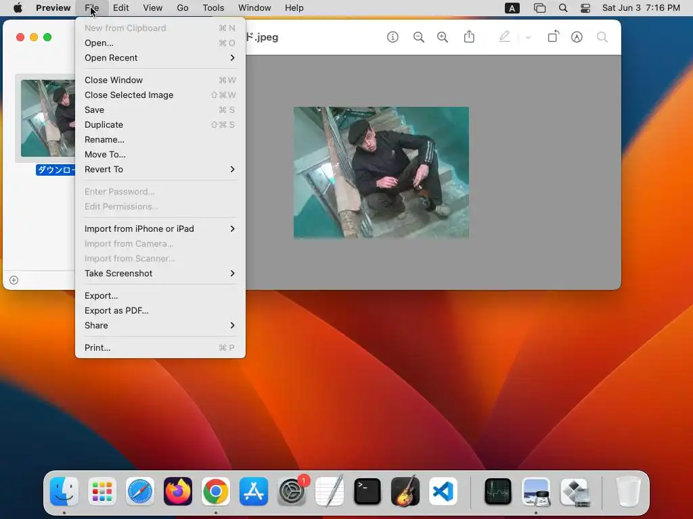Launch Google Chrome from the Dock
Screen dimensions: 693x519
[216, 491]
